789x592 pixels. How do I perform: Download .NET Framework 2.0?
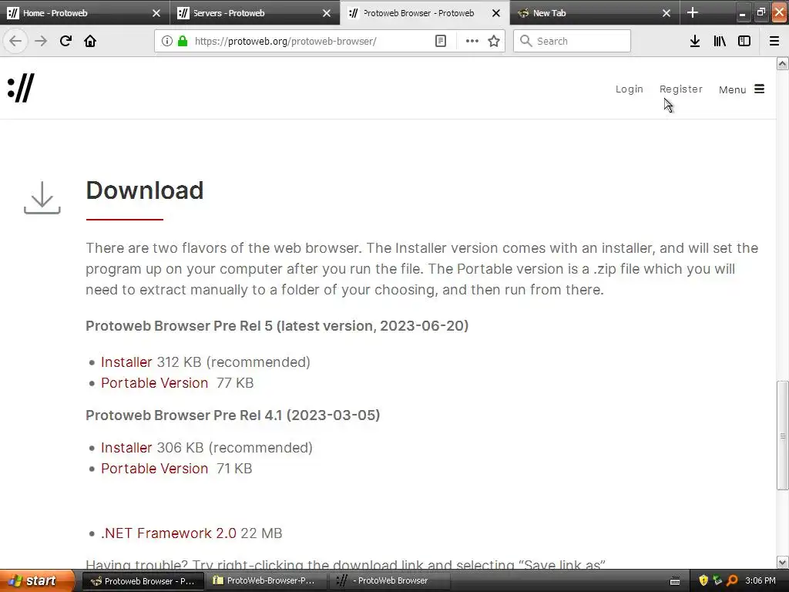[169, 533]
